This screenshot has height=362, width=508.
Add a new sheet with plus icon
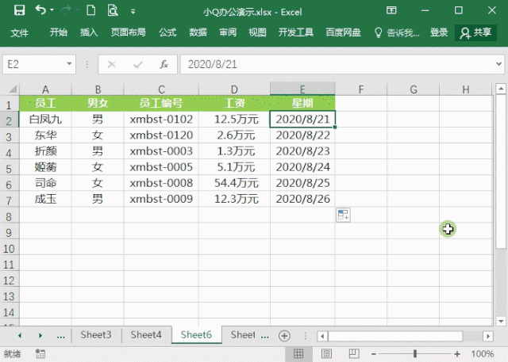(x=284, y=336)
